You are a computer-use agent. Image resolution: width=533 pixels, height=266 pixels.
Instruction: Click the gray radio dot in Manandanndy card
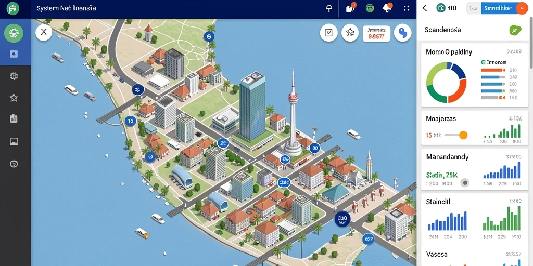click(x=465, y=183)
